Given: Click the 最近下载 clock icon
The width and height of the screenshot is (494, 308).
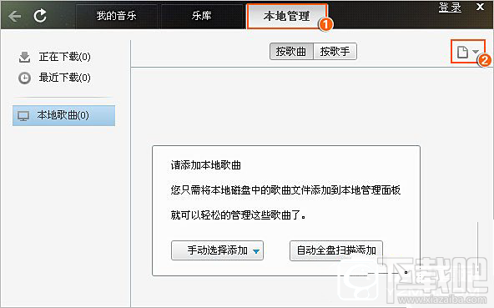Looking at the screenshot, I should [x=24, y=78].
